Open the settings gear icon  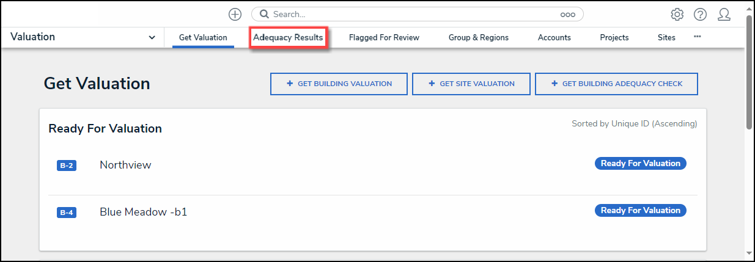point(677,14)
